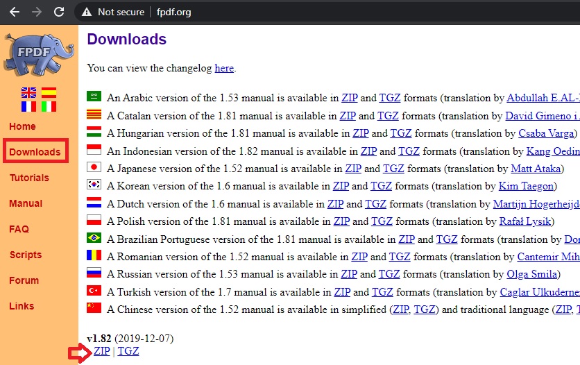Download Dutch manual ZIP
The width and height of the screenshot is (580, 365).
coord(336,204)
